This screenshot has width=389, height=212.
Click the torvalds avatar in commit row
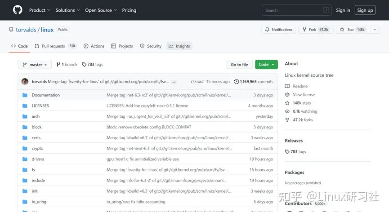point(25,81)
